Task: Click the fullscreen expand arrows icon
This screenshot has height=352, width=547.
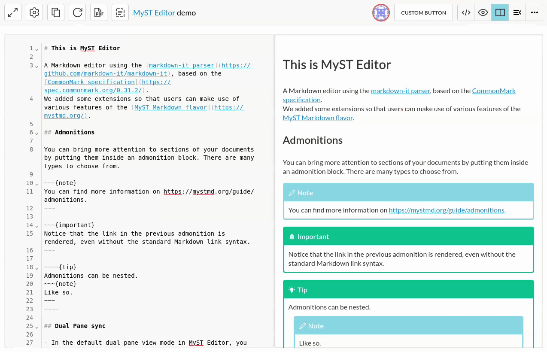Action: (13, 12)
